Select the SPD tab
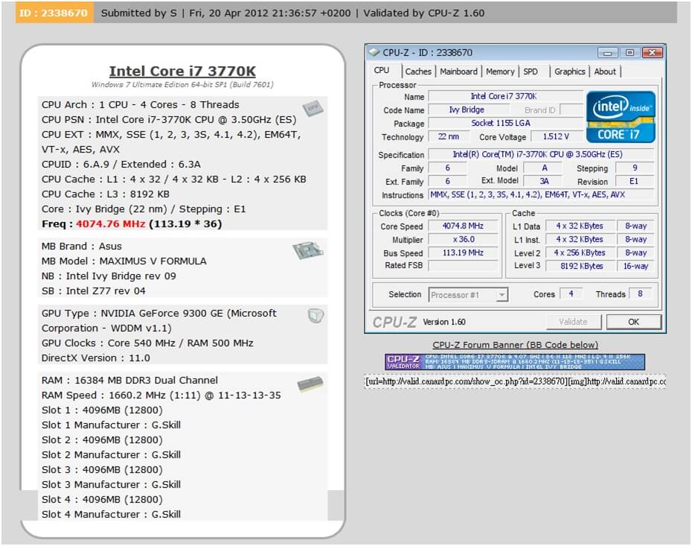The image size is (692, 546). tap(531, 72)
